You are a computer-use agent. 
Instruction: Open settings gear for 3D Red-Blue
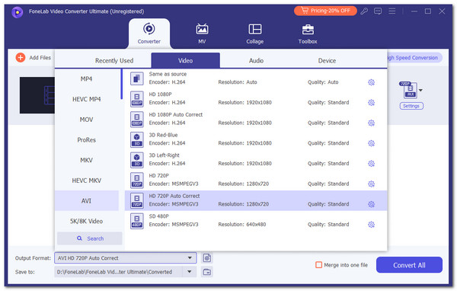click(x=371, y=143)
